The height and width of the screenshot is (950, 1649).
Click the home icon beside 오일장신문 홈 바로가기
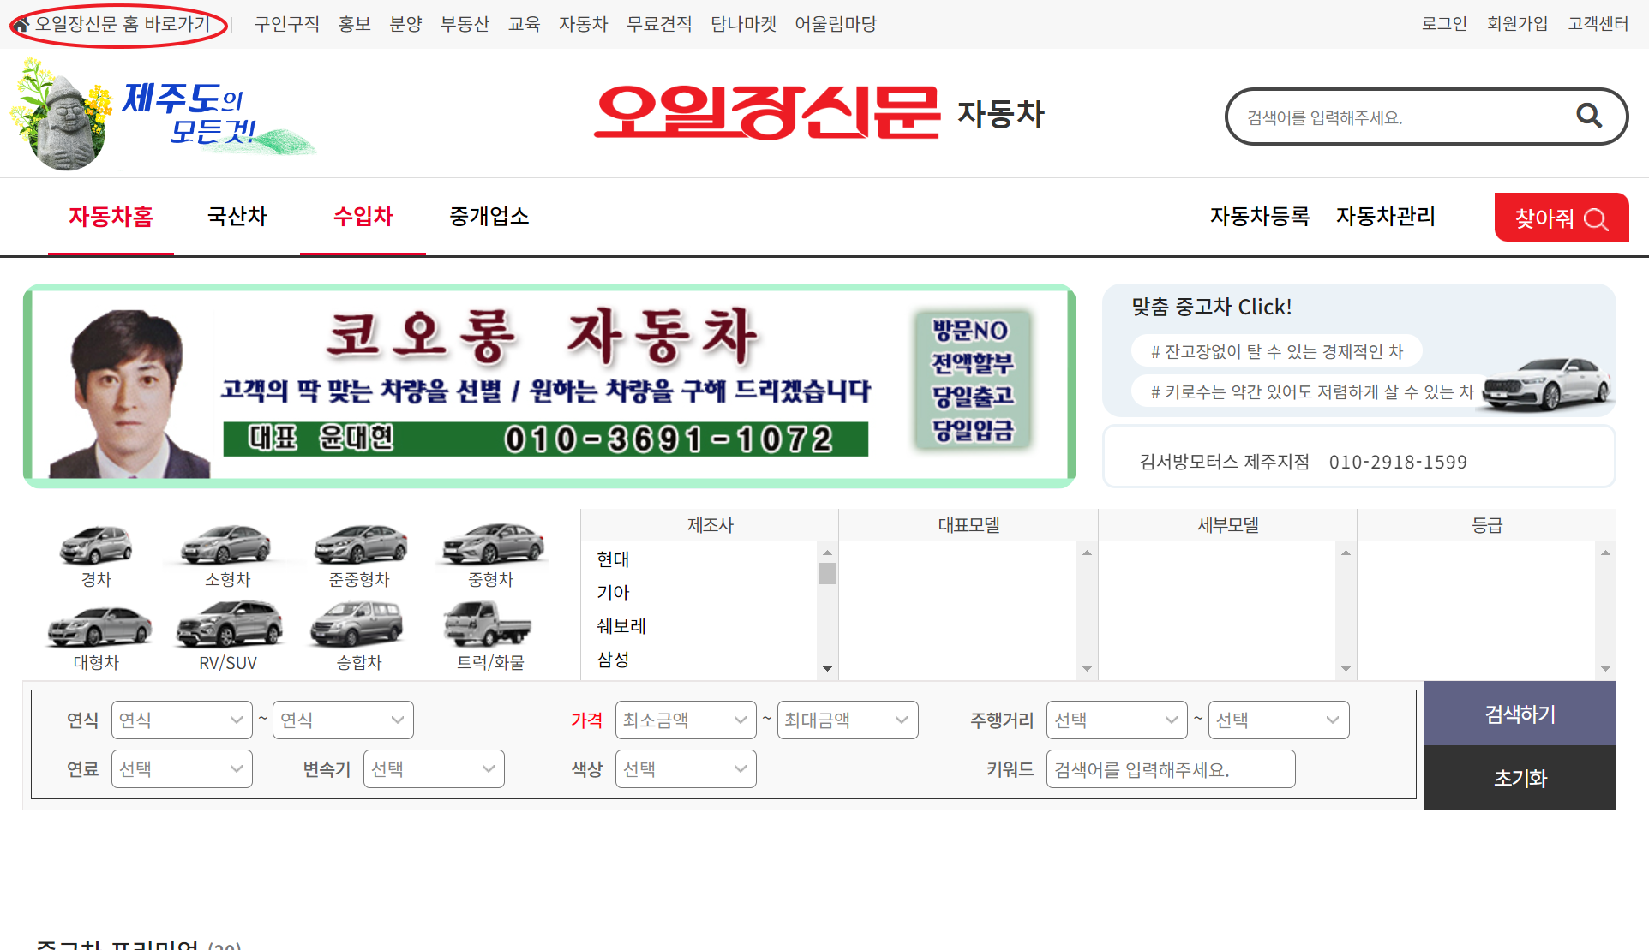point(21,25)
